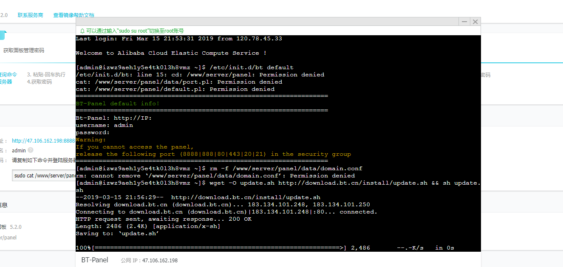Select the 获取面板管理密码 tab
Viewport: 563px width, 267px height.
coord(23,51)
